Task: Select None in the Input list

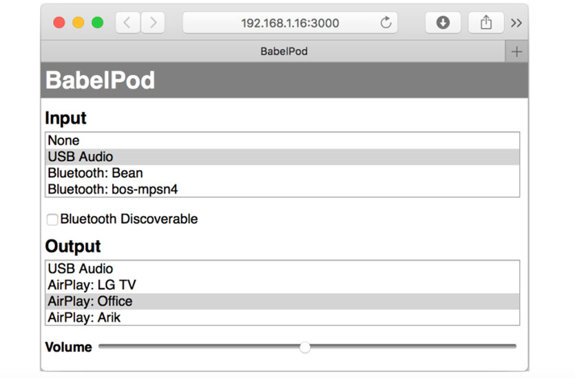Action: click(x=282, y=140)
